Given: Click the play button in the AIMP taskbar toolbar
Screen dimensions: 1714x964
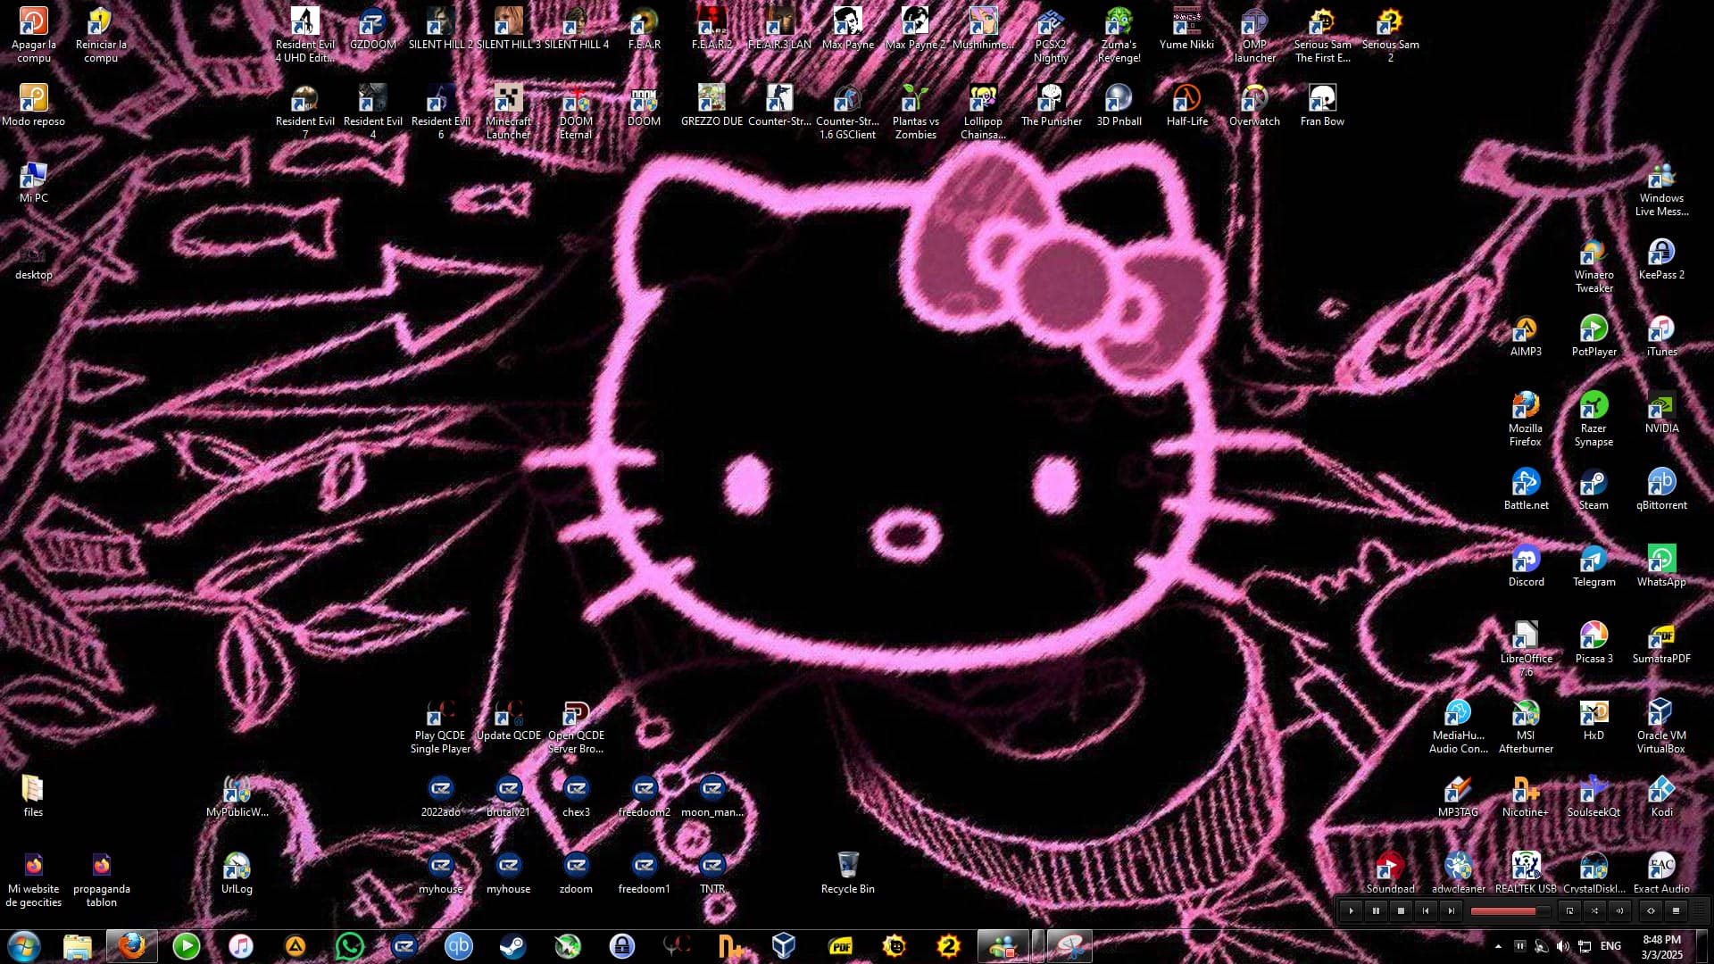Looking at the screenshot, I should click(1352, 911).
